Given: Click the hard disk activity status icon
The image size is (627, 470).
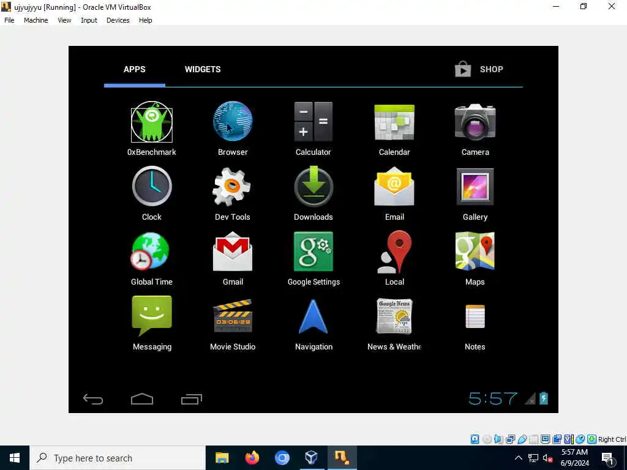Looking at the screenshot, I should pos(475,439).
